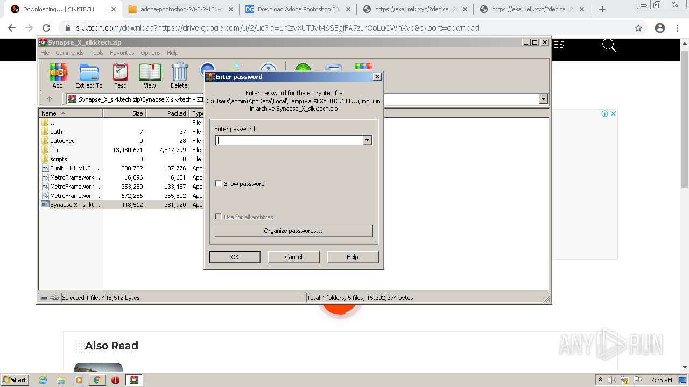Close the Download Adobe Photoshop tab
Image resolution: width=689 pixels, height=387 pixels.
click(348, 9)
